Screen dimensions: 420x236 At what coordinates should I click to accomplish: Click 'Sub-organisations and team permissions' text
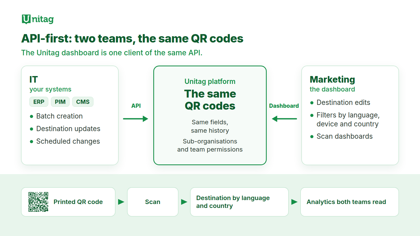[210, 145]
